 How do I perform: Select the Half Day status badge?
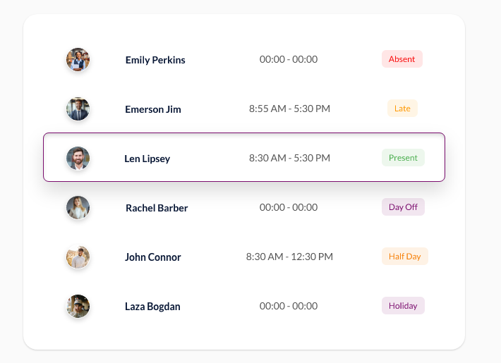click(405, 257)
